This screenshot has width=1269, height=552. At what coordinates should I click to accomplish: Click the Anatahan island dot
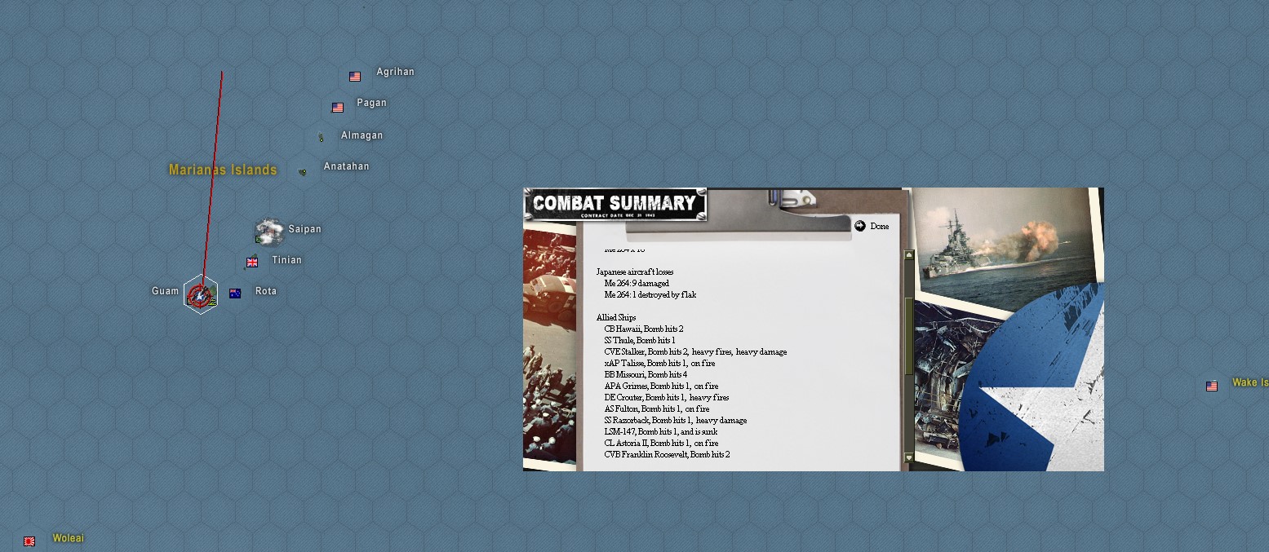pyautogui.click(x=303, y=172)
